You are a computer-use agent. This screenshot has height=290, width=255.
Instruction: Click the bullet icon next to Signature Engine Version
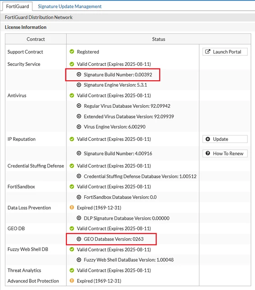pos(79,85)
